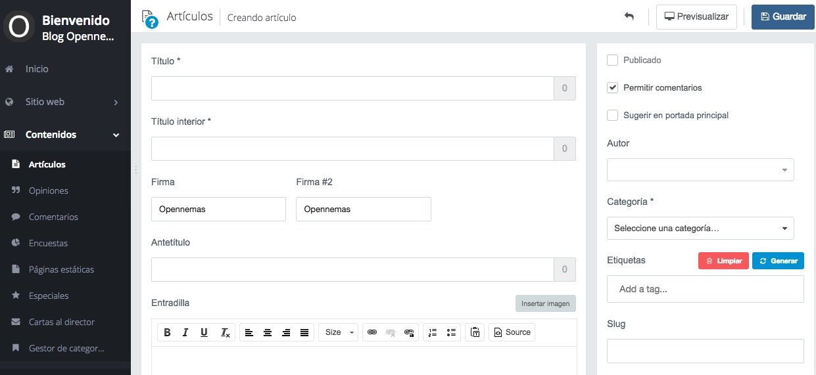816x375 pixels.
Task: Uncheck Permitir comentarios
Action: click(613, 88)
